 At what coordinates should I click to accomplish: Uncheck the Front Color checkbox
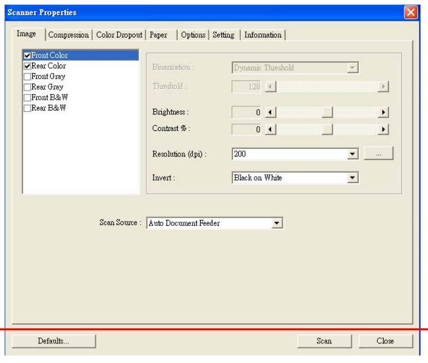pos(27,55)
